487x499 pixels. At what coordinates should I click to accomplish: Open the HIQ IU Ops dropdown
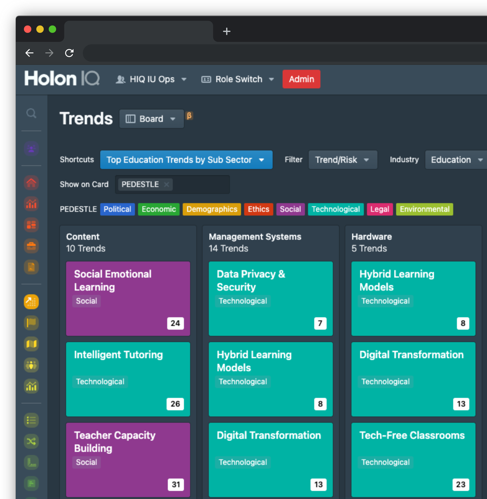pyautogui.click(x=151, y=79)
